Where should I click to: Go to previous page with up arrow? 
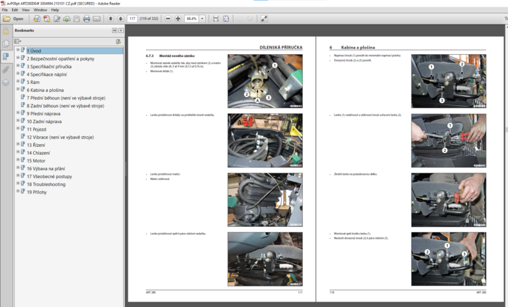(x=110, y=19)
